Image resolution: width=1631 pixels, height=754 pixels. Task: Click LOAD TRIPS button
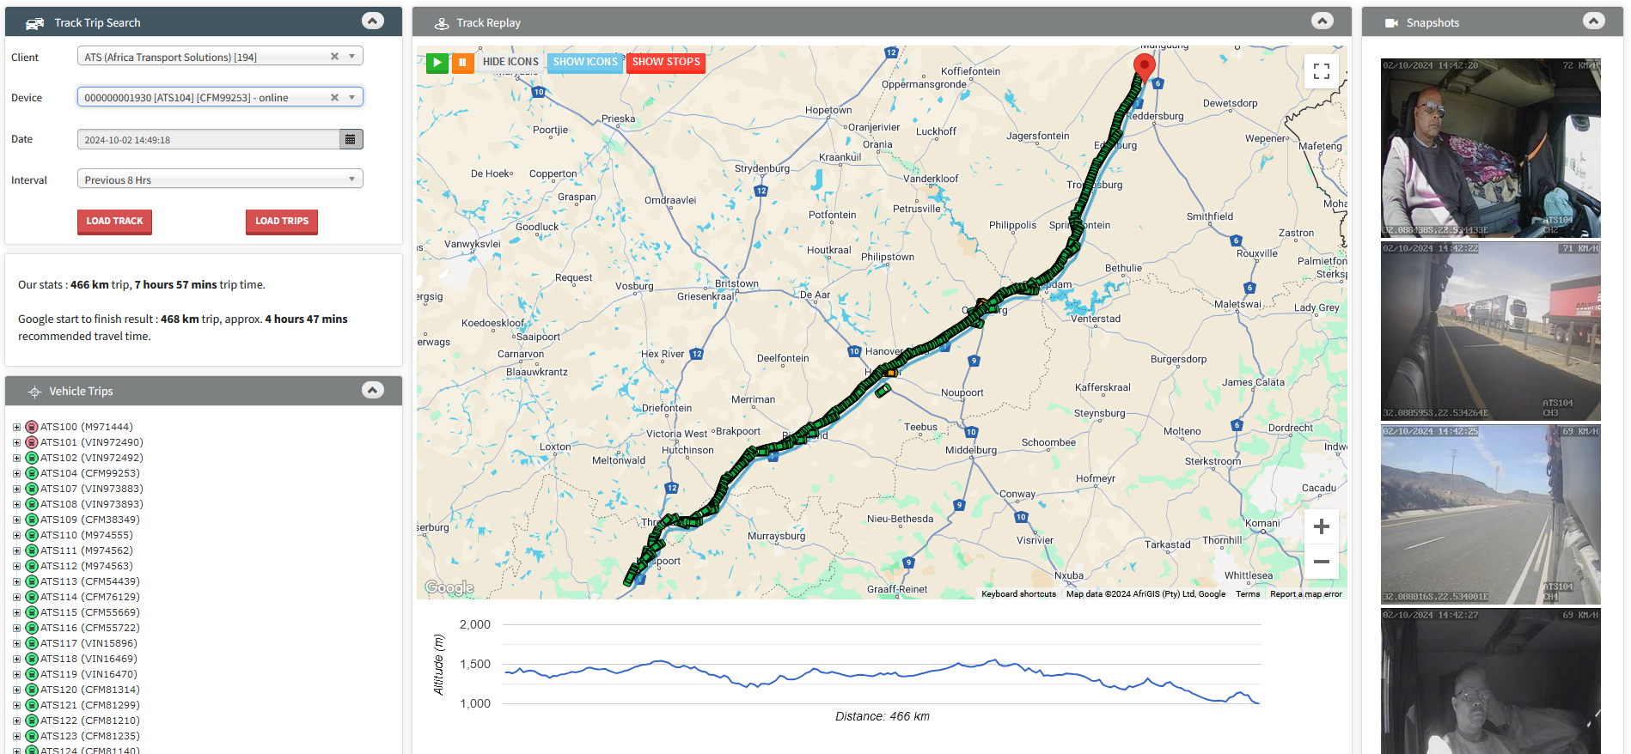pyautogui.click(x=282, y=222)
